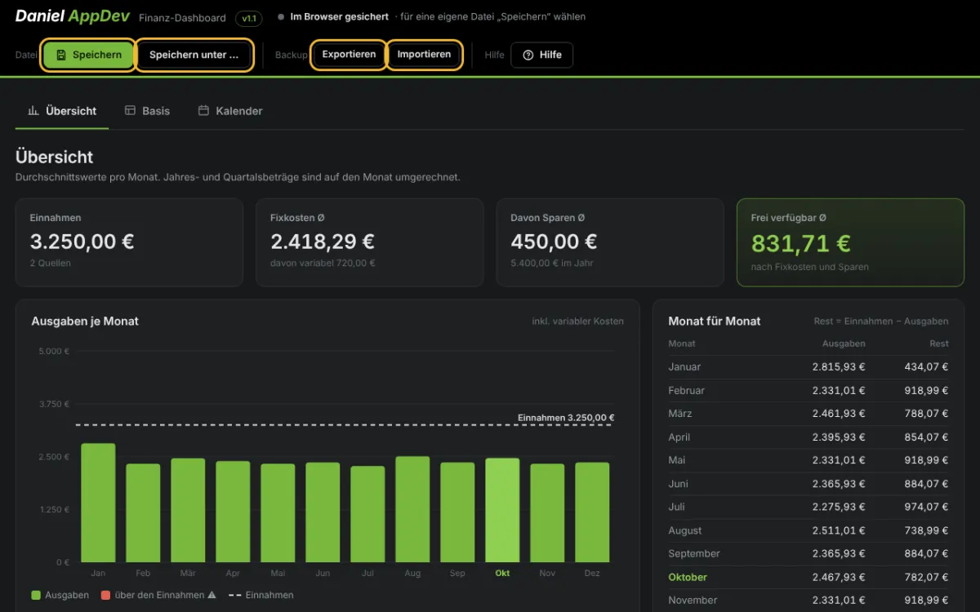The height and width of the screenshot is (612, 980).
Task: Click the Ausgaben column header
Action: 844,344
